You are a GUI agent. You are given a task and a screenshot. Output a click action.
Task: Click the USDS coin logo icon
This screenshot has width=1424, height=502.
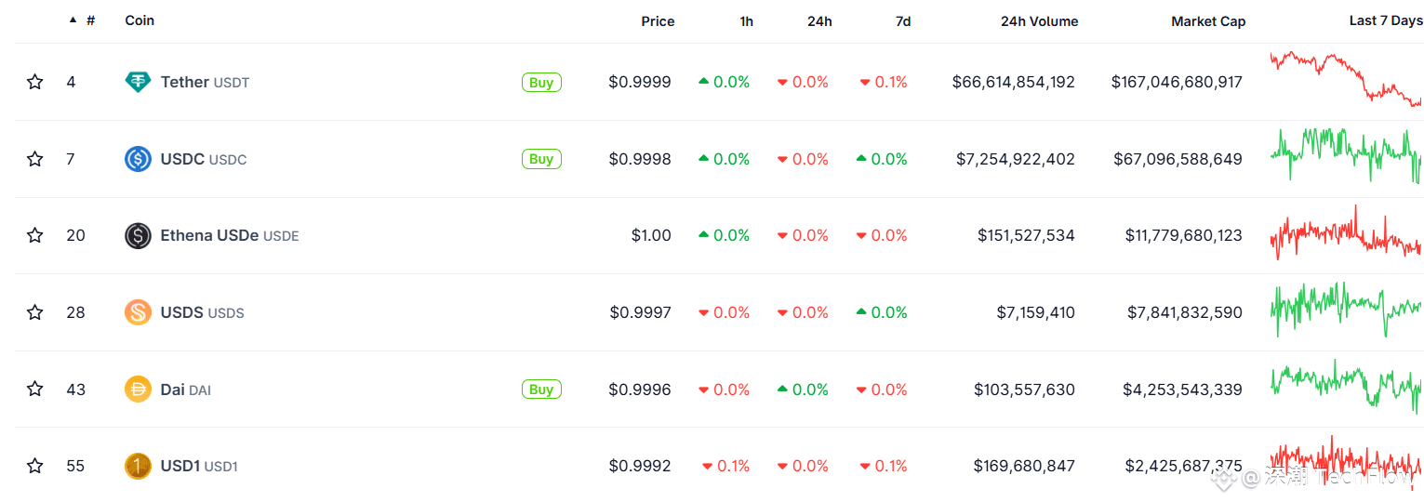pos(138,312)
